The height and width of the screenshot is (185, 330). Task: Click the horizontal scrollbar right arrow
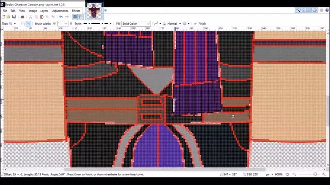[x=324, y=169]
